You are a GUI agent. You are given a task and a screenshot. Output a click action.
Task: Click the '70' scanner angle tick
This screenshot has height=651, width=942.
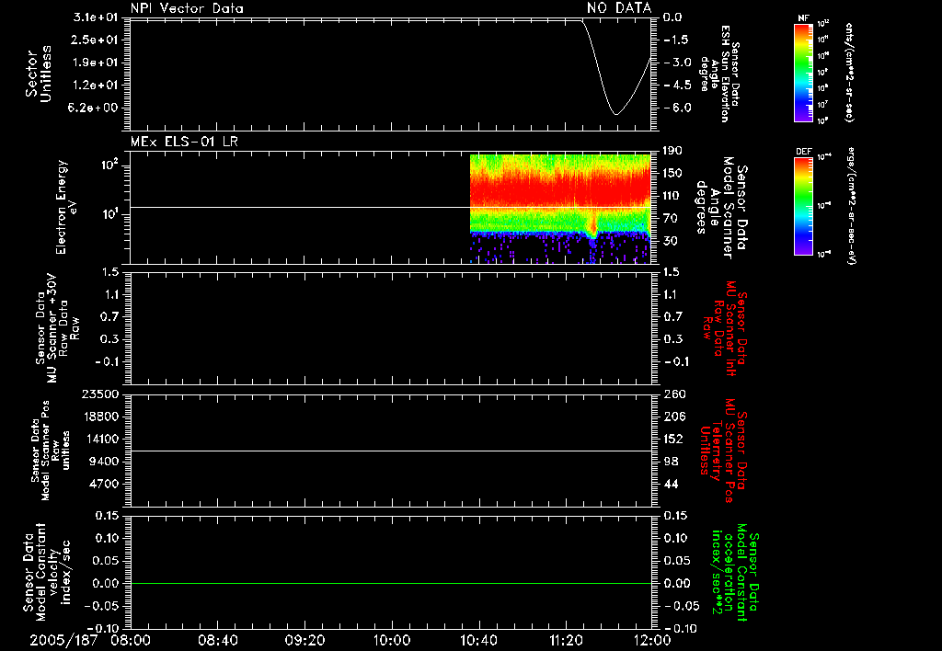(x=671, y=219)
